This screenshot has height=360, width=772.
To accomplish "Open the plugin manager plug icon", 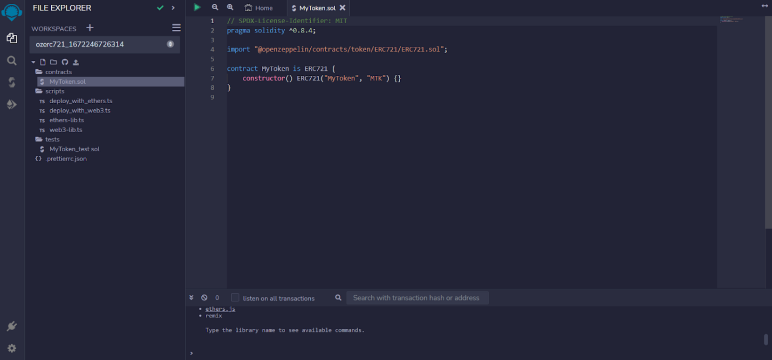I will point(12,326).
